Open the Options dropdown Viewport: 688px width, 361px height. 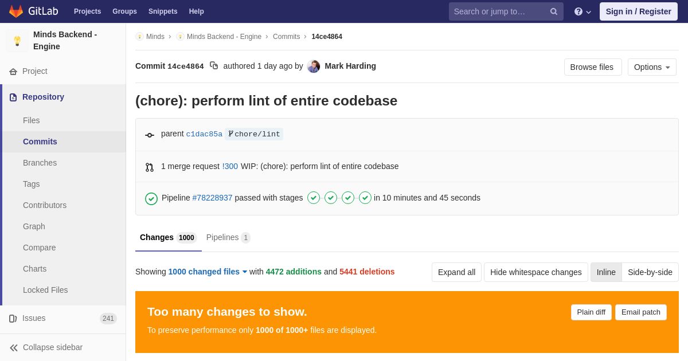pyautogui.click(x=652, y=67)
